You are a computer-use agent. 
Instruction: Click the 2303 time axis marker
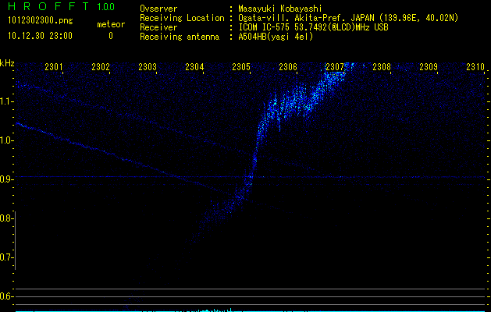[148, 67]
